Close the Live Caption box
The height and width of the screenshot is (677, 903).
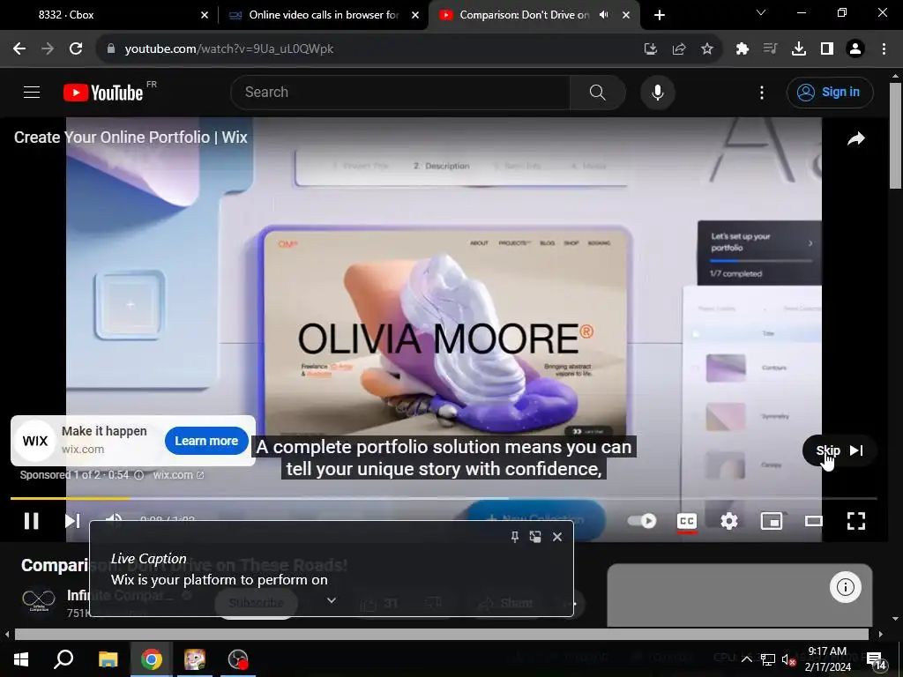pyautogui.click(x=557, y=537)
